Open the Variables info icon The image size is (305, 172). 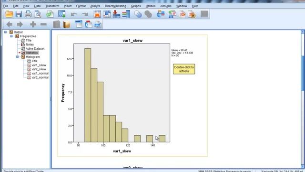pos(126,14)
